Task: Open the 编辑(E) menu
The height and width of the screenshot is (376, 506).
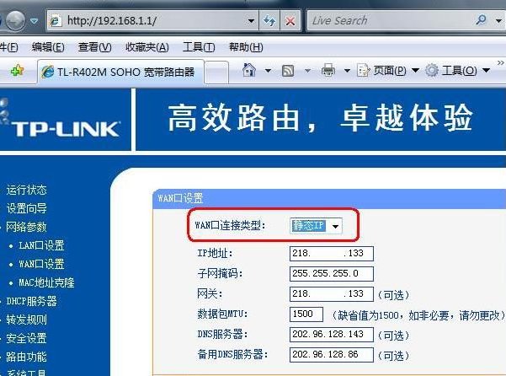Action: click(x=48, y=47)
